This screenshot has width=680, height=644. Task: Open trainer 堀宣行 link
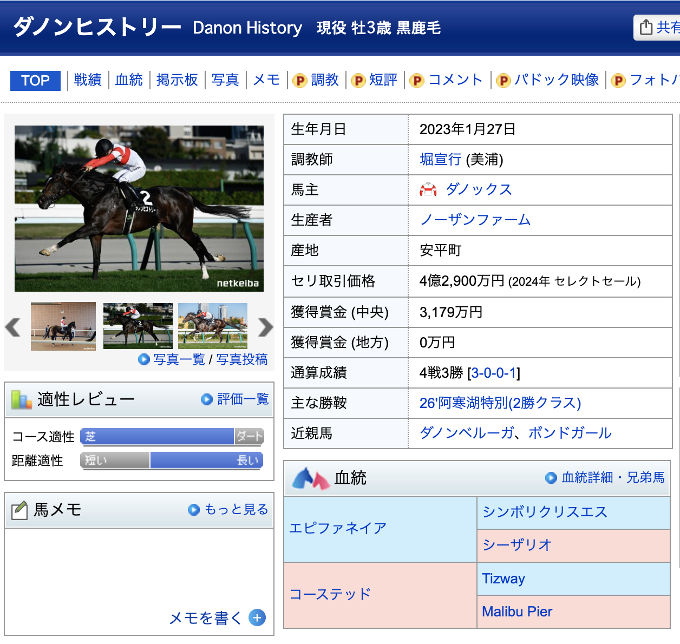pos(441,159)
